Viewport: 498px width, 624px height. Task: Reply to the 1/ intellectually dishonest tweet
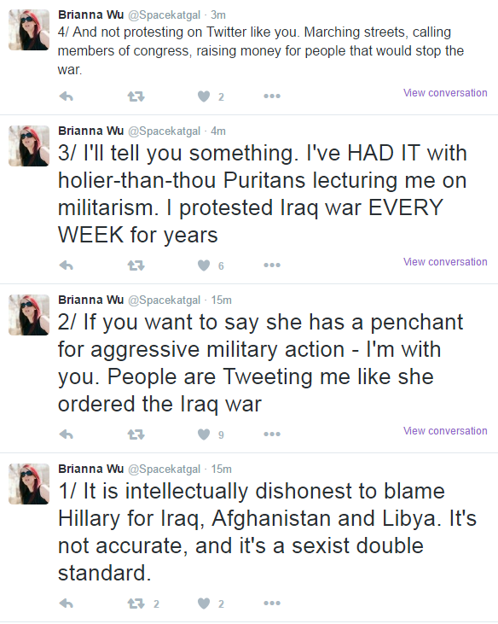(x=67, y=604)
